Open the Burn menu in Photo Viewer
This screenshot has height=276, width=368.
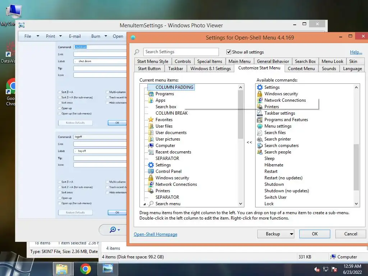coord(99,36)
